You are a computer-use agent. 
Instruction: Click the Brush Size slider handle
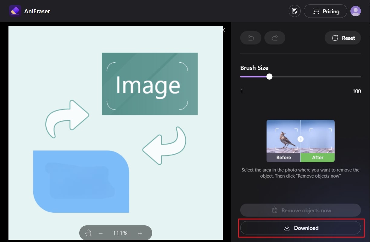tap(269, 77)
